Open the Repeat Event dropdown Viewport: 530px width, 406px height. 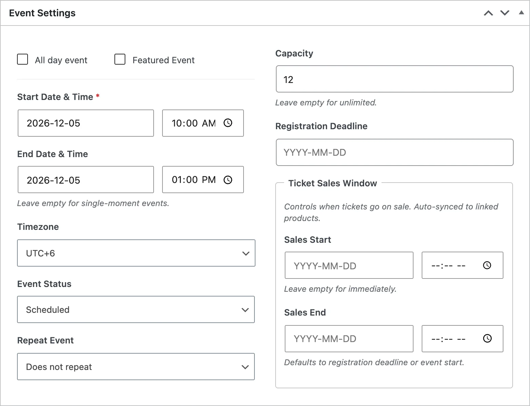tap(136, 367)
